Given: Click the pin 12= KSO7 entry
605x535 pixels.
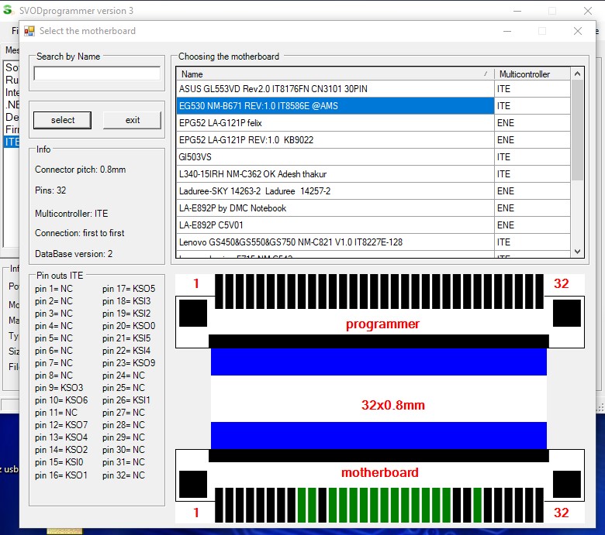Looking at the screenshot, I should (61, 425).
